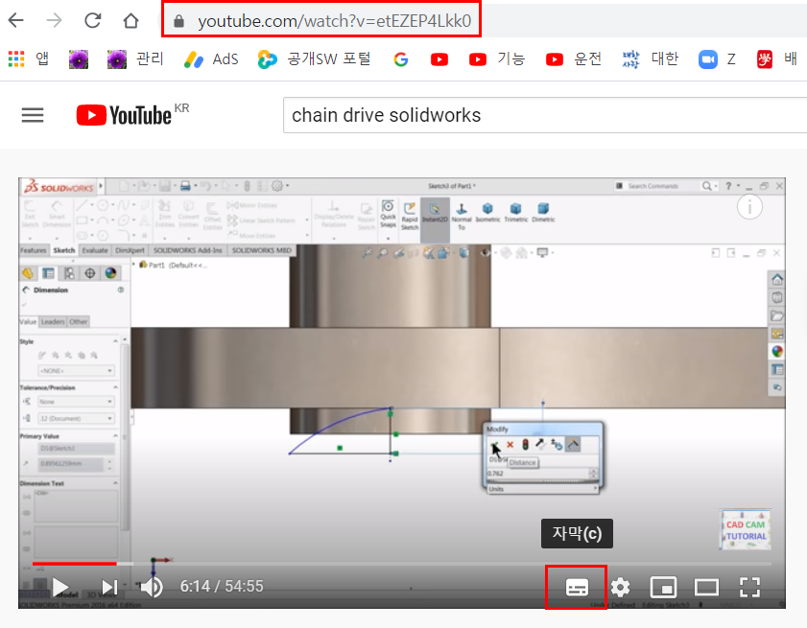The image size is (807, 628).
Task: Open the 운전 YouTube bookmark
Action: click(x=573, y=59)
